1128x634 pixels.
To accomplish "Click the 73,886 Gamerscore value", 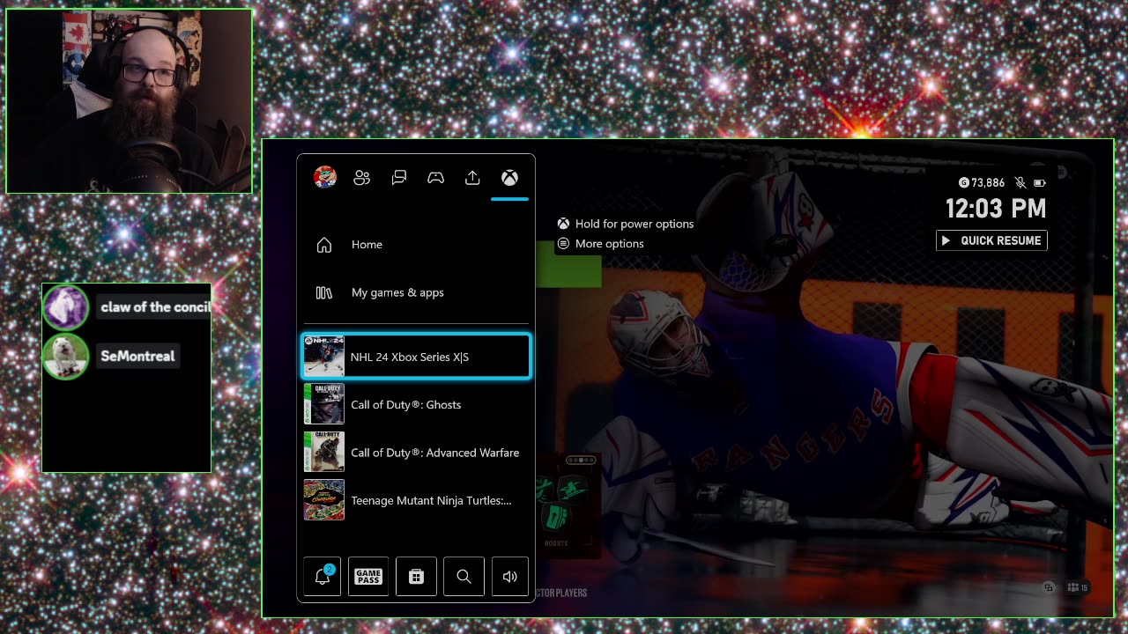I will [988, 182].
